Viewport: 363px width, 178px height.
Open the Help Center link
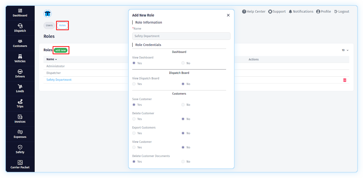(254, 12)
